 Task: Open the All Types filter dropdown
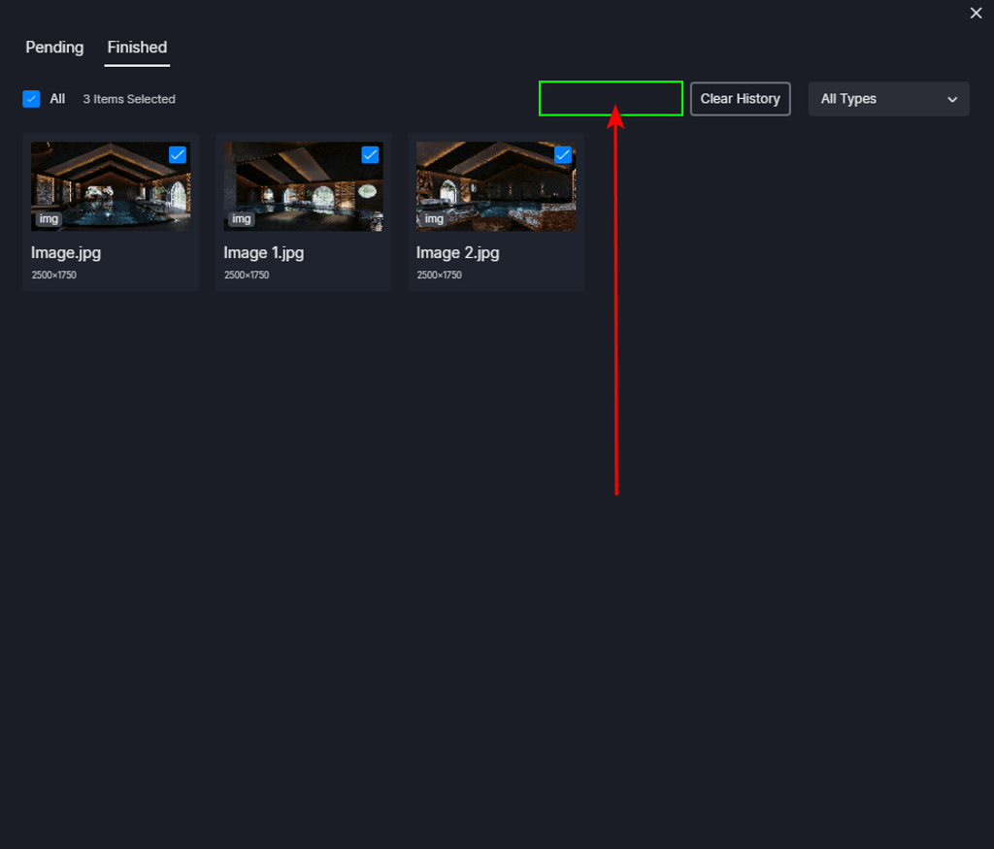888,98
